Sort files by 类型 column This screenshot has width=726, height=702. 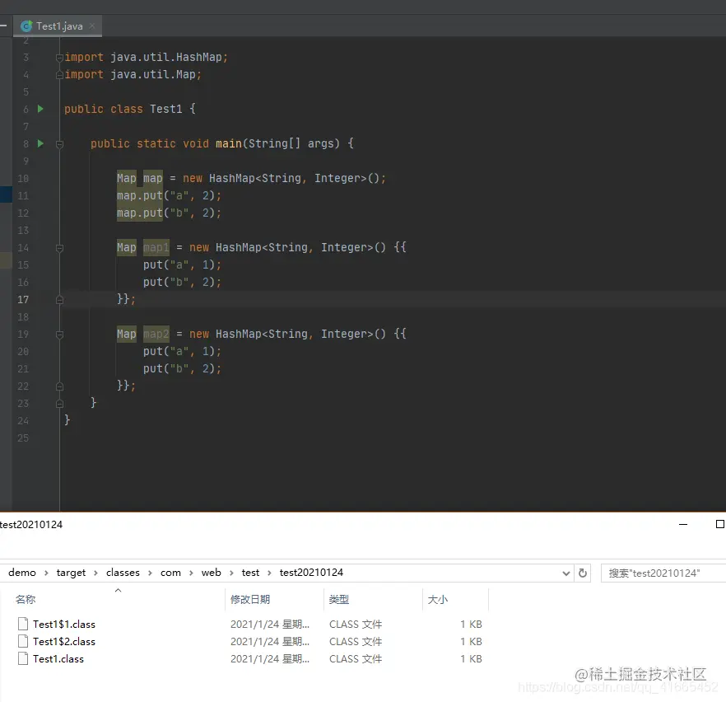point(339,599)
